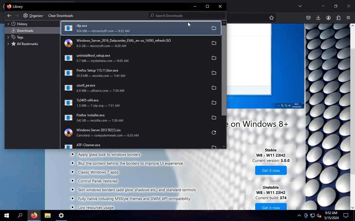The width and height of the screenshot is (355, 221).
Task: Select Downloads in Library sidebar
Action: (x=32, y=31)
